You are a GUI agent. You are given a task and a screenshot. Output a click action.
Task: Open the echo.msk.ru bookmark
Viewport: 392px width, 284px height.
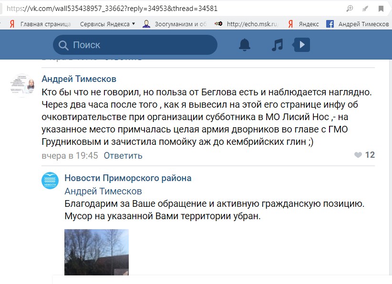pyautogui.click(x=253, y=24)
